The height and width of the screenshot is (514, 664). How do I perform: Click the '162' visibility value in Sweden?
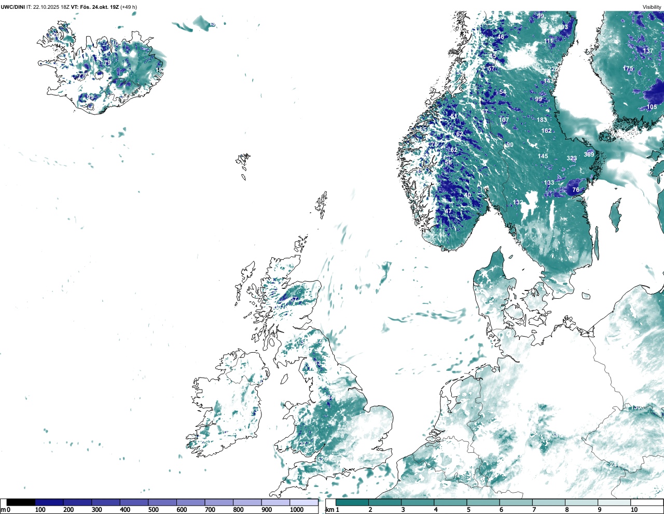click(547, 131)
